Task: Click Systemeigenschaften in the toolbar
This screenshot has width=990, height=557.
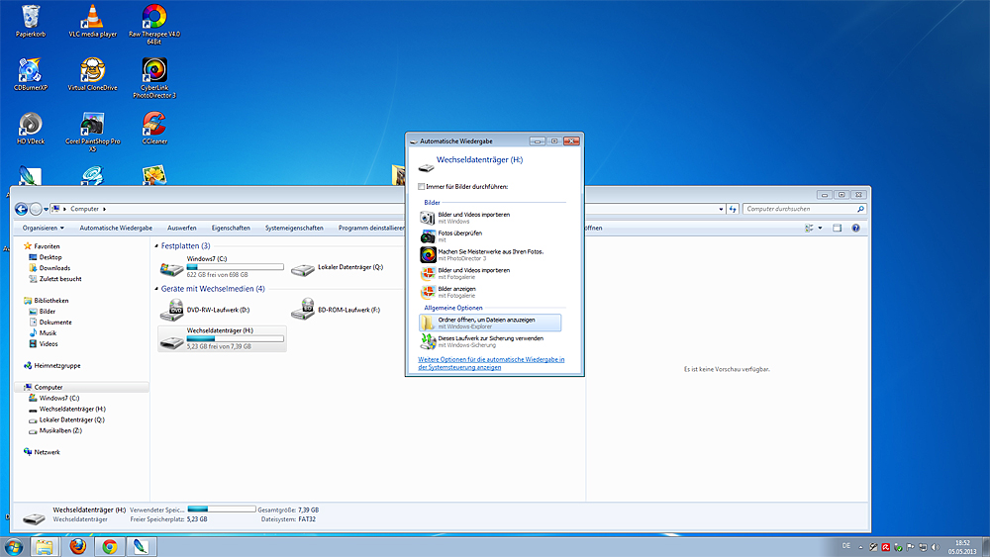Action: click(294, 228)
